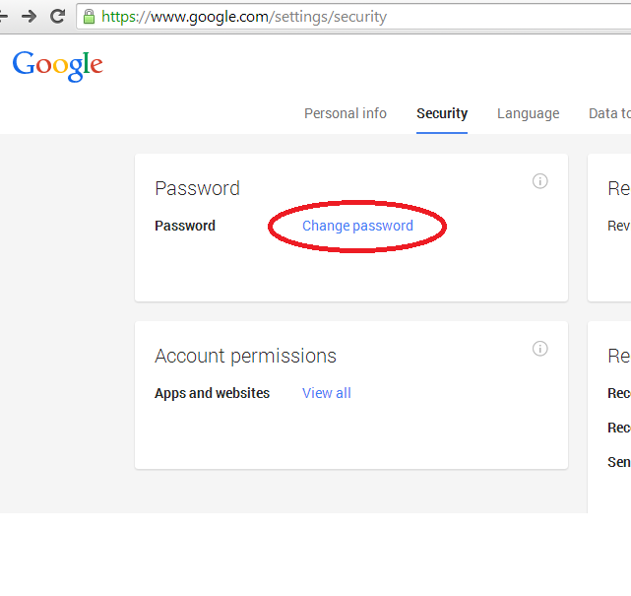Open View all apps and websites
Screen dimensions: 631x596
click(x=327, y=393)
